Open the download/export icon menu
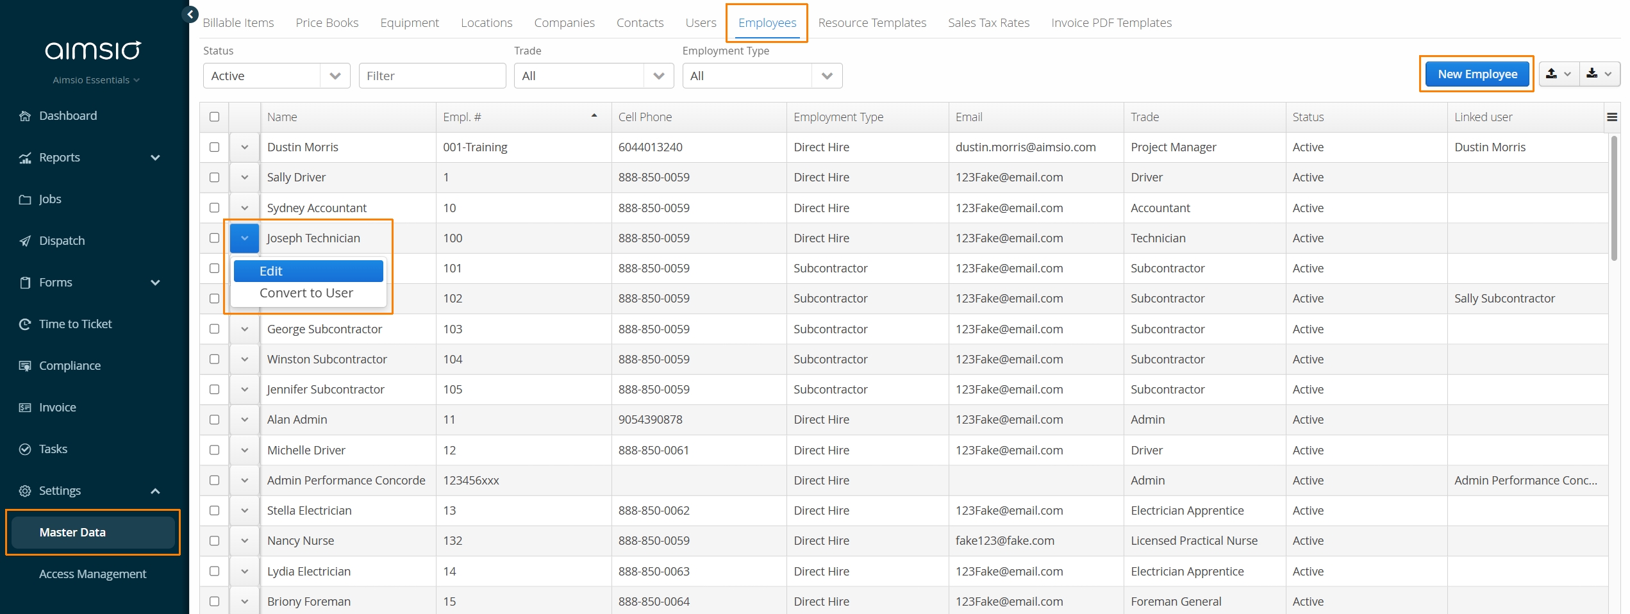The height and width of the screenshot is (614, 1630). point(1600,74)
